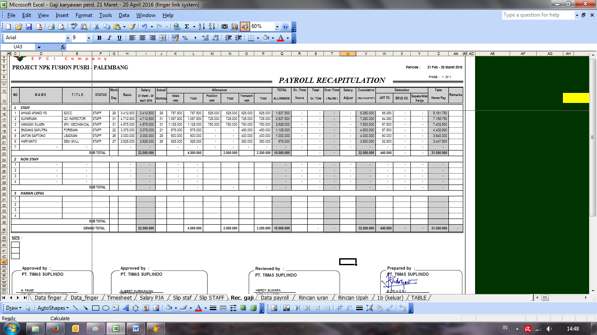Open the 60% zoom dropdown

tap(277, 27)
